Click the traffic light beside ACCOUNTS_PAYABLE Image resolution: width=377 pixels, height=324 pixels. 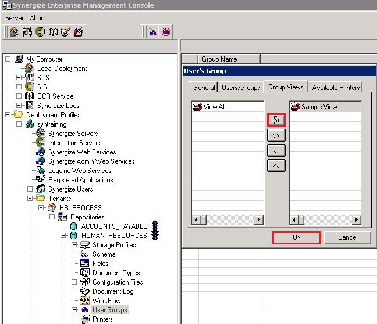[155, 226]
